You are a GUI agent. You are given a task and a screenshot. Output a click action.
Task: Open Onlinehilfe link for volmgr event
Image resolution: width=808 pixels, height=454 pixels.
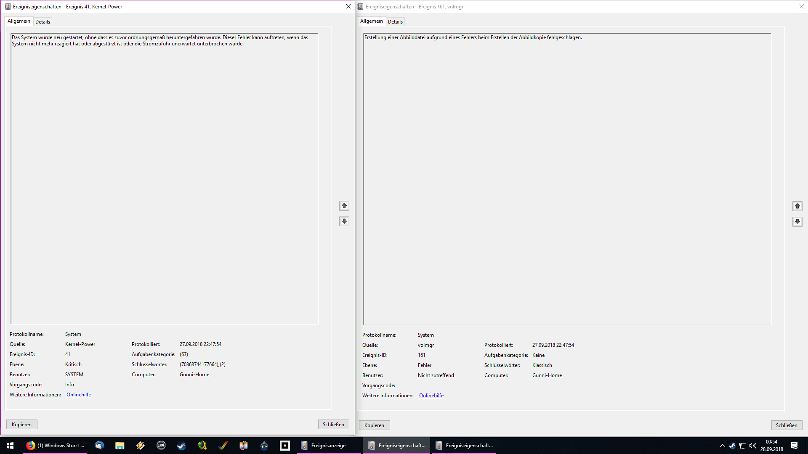pyautogui.click(x=431, y=396)
